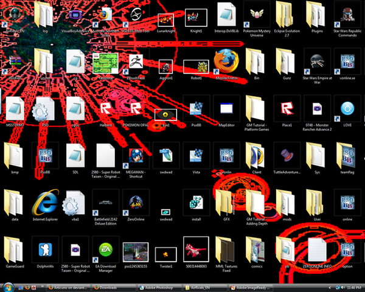Launch the LOVE shortcut

point(347,109)
